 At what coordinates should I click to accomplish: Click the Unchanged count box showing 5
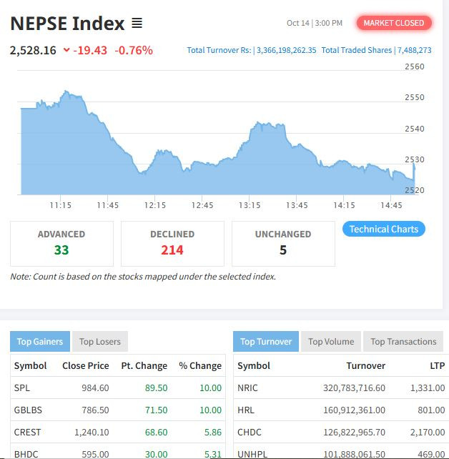point(283,243)
